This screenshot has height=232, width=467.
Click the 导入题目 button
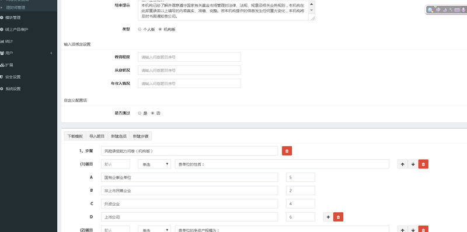[97, 136]
